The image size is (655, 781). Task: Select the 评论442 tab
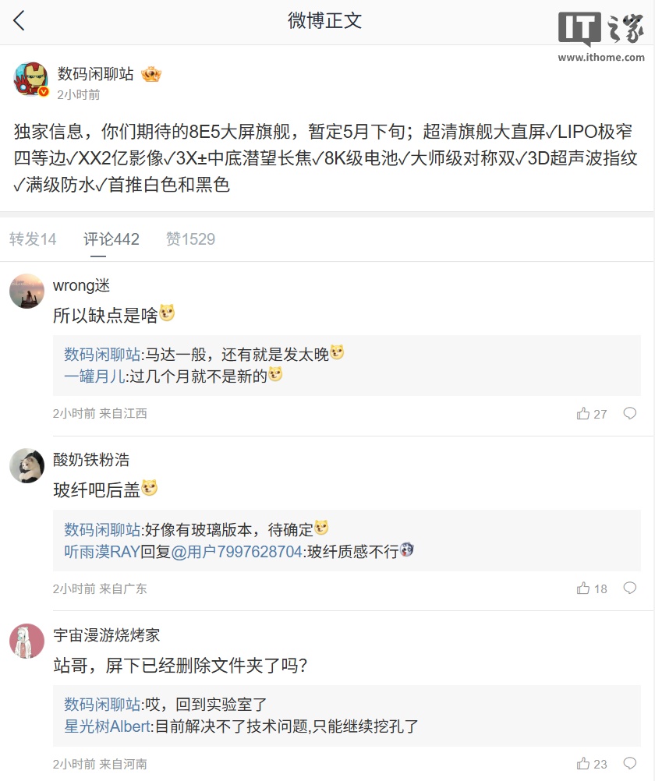point(112,239)
